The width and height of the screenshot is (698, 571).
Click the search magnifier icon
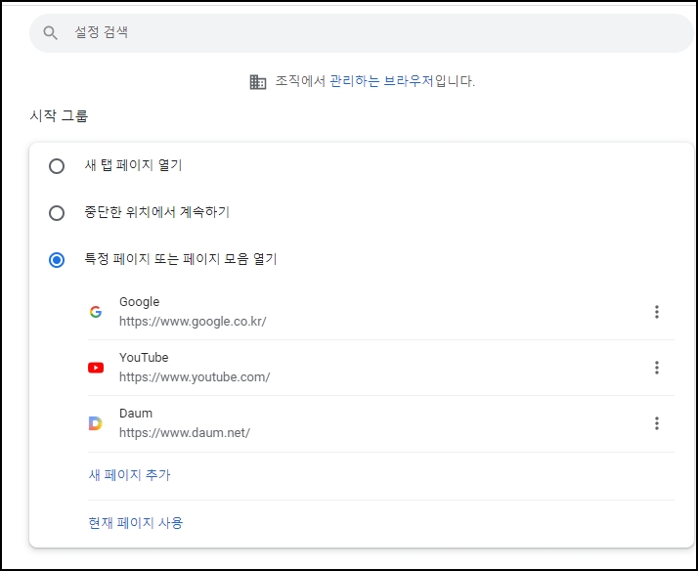[x=50, y=32]
